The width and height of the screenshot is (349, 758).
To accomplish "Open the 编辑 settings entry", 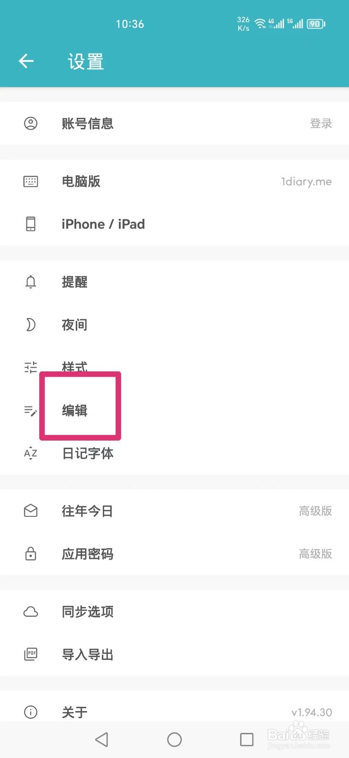I will (174, 410).
